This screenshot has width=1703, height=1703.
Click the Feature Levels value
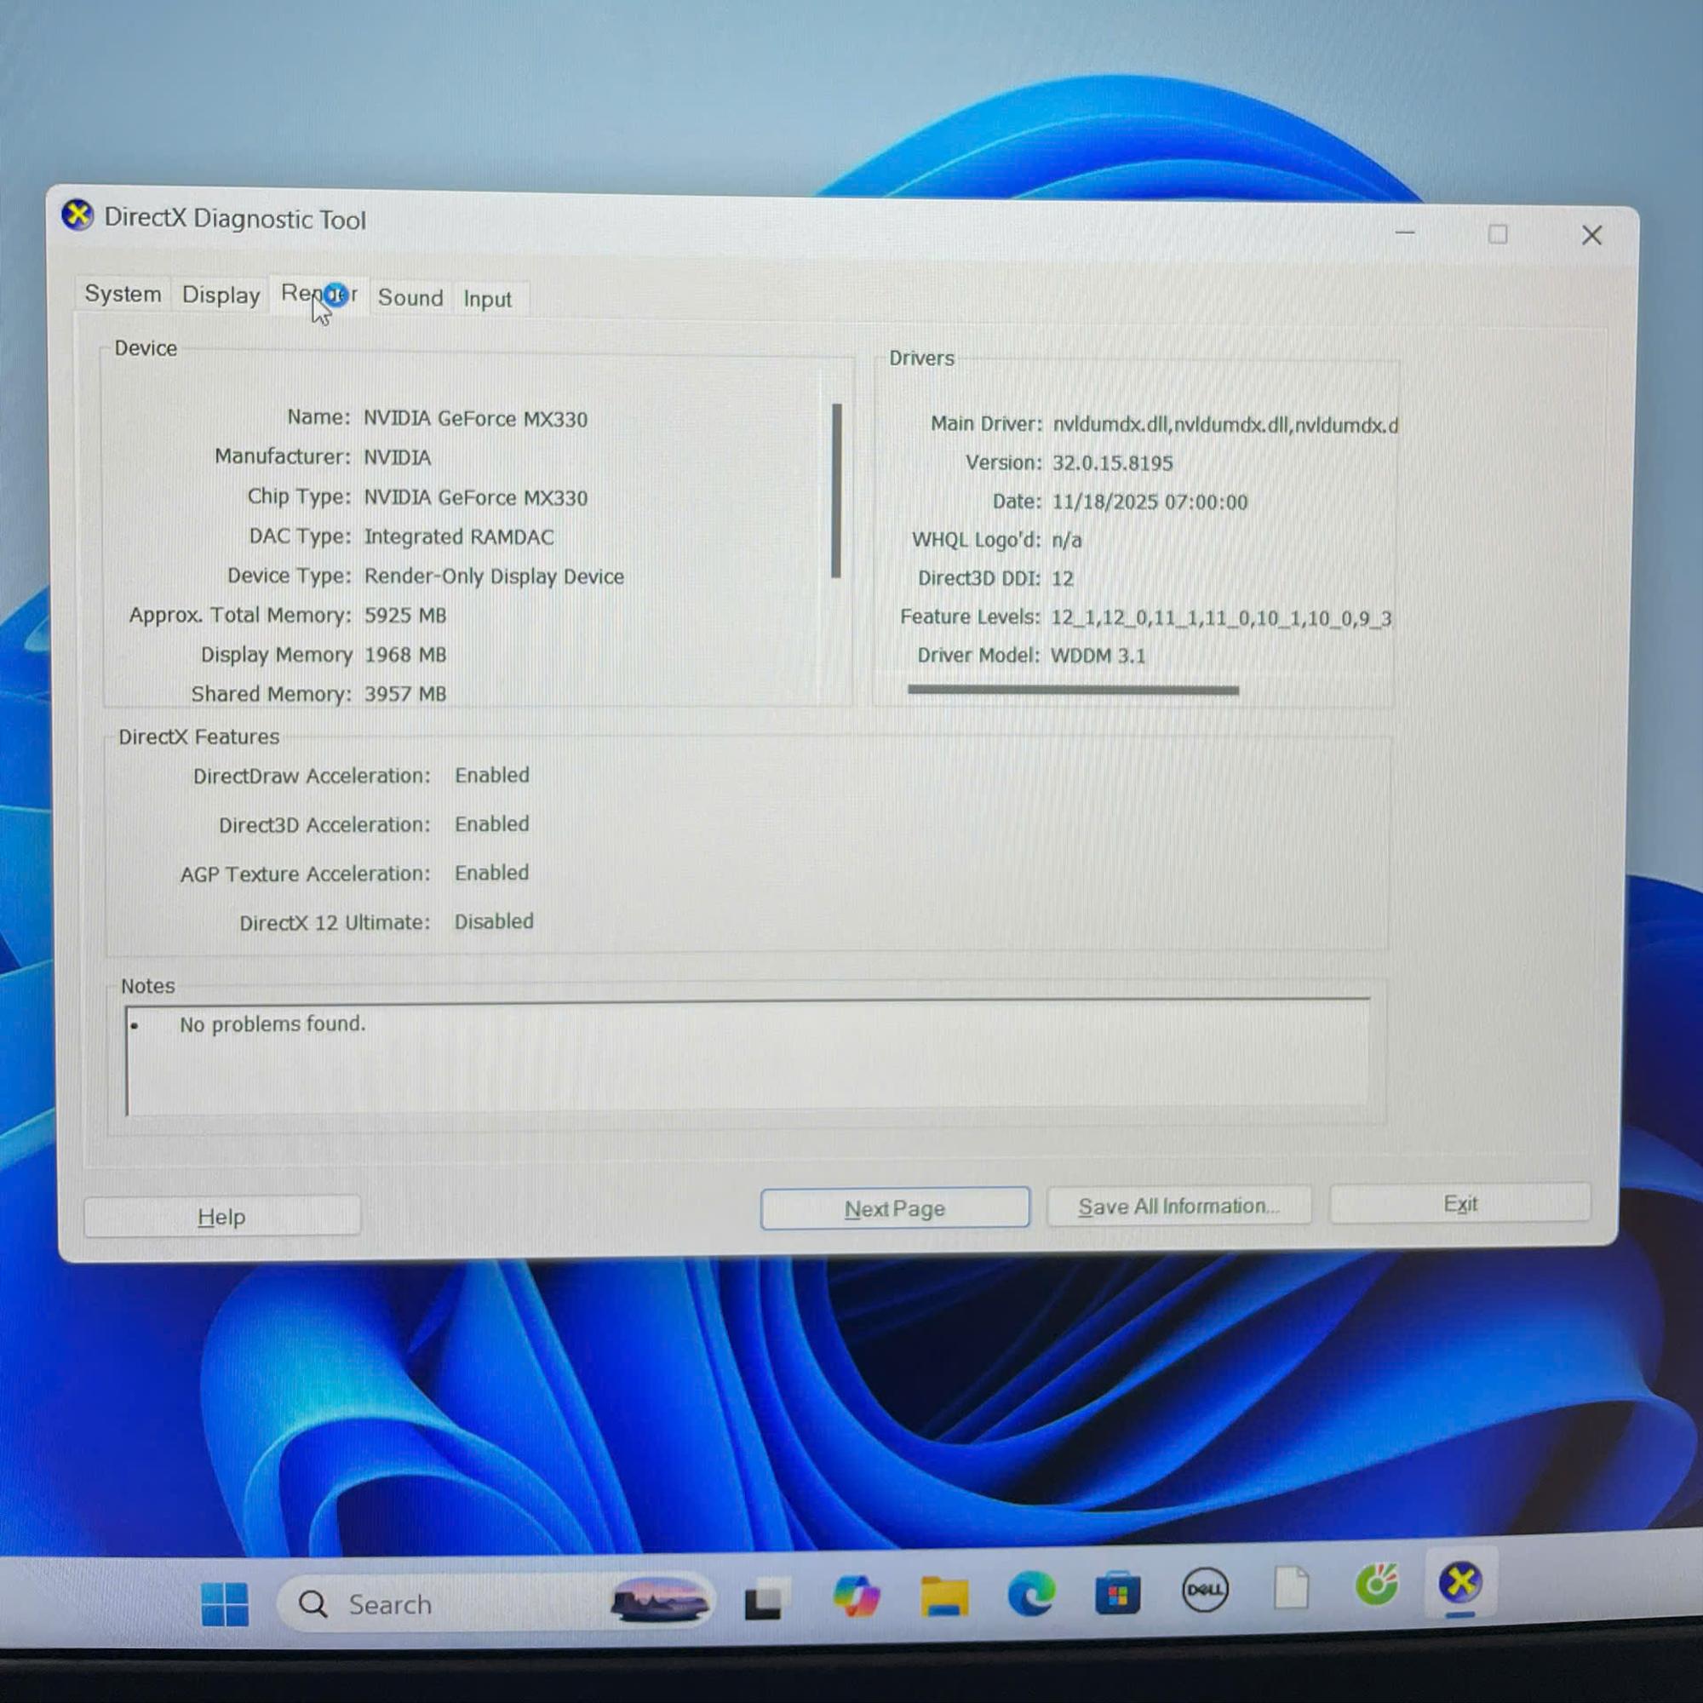click(1221, 618)
